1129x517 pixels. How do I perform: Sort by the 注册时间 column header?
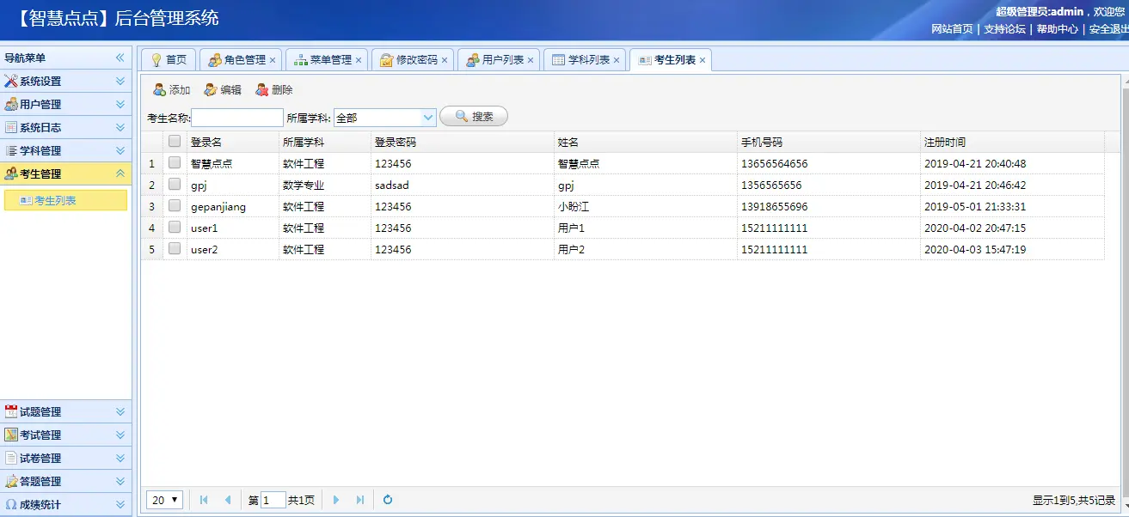tap(1012, 142)
